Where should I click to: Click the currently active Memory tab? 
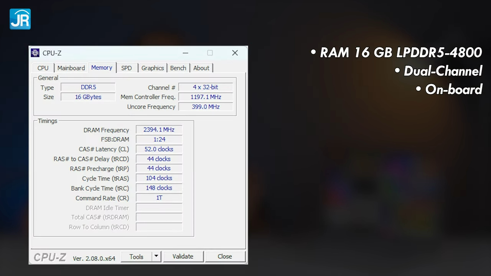101,68
